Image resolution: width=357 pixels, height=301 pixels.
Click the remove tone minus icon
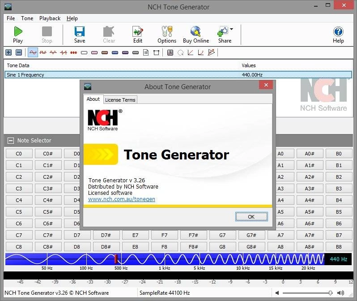[19, 52]
